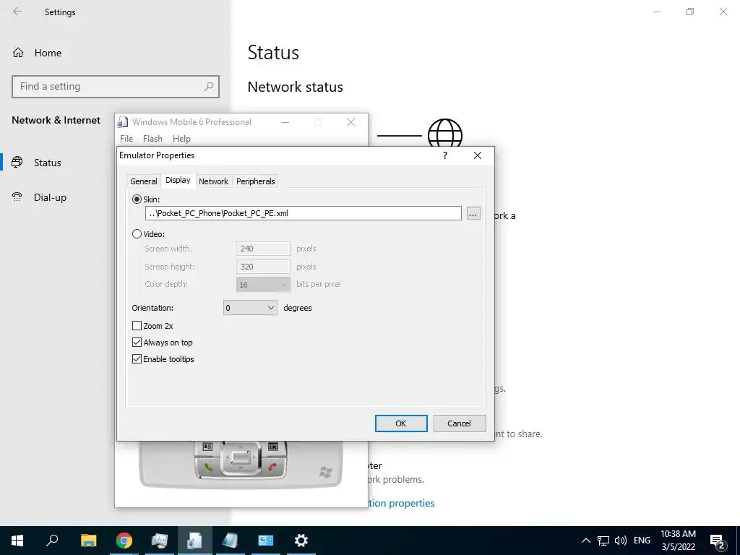
Task: Click the search magnifier in Settings
Action: pos(209,87)
